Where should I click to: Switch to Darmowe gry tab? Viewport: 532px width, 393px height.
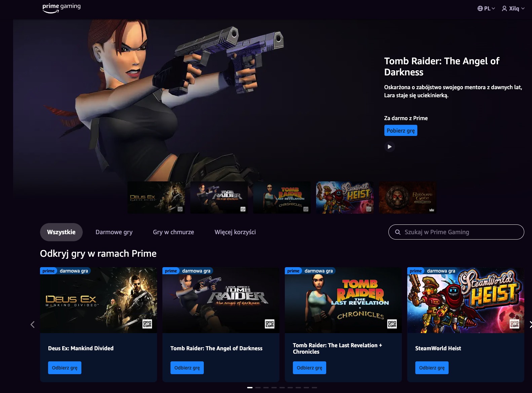(114, 232)
